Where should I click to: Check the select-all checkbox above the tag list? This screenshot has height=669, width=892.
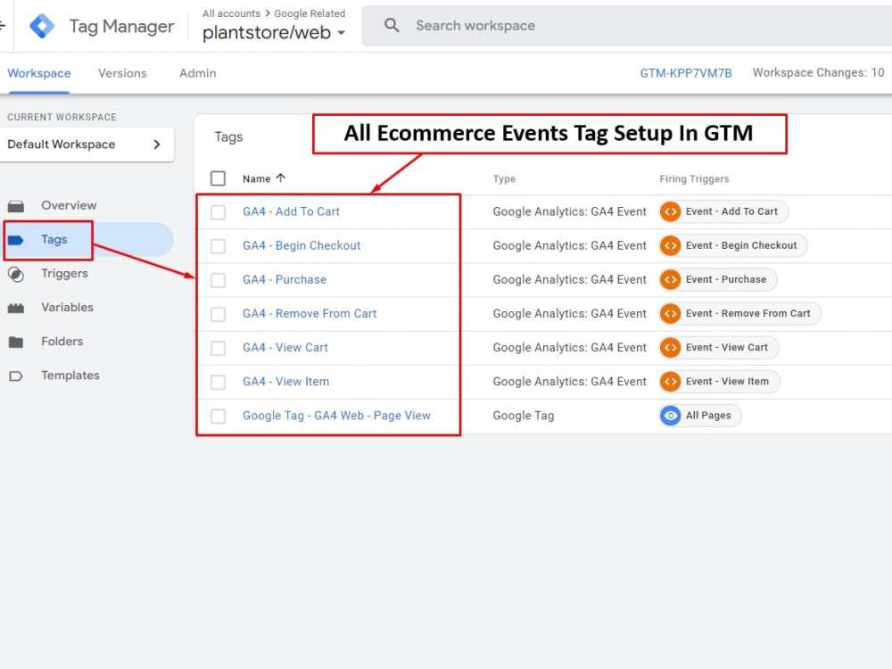click(218, 178)
